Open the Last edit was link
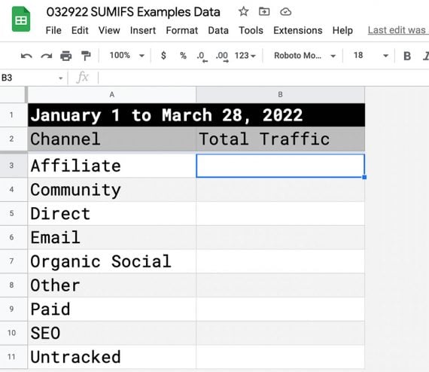The height and width of the screenshot is (372, 429). [398, 30]
